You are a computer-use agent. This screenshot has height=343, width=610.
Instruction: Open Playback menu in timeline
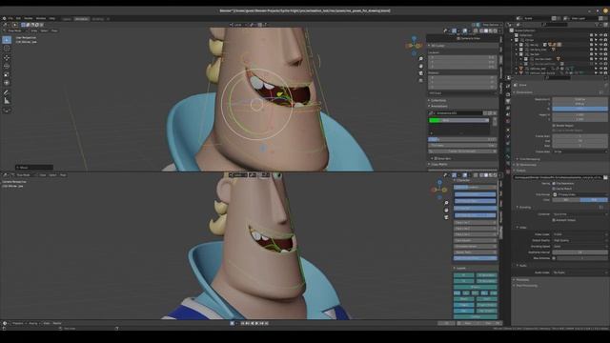17,323
